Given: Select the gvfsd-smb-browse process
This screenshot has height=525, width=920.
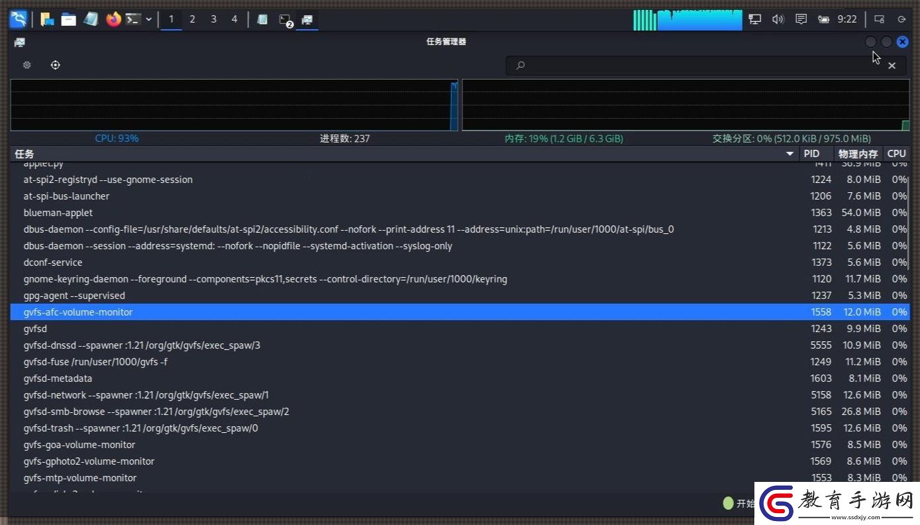Looking at the screenshot, I should (460, 412).
